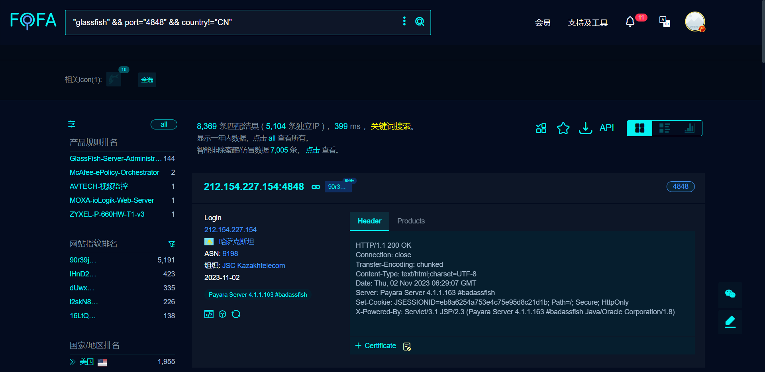Viewport: 765px width, 372px height.
Task: Click the 关键词搜索 keyword search link
Action: click(x=390, y=126)
